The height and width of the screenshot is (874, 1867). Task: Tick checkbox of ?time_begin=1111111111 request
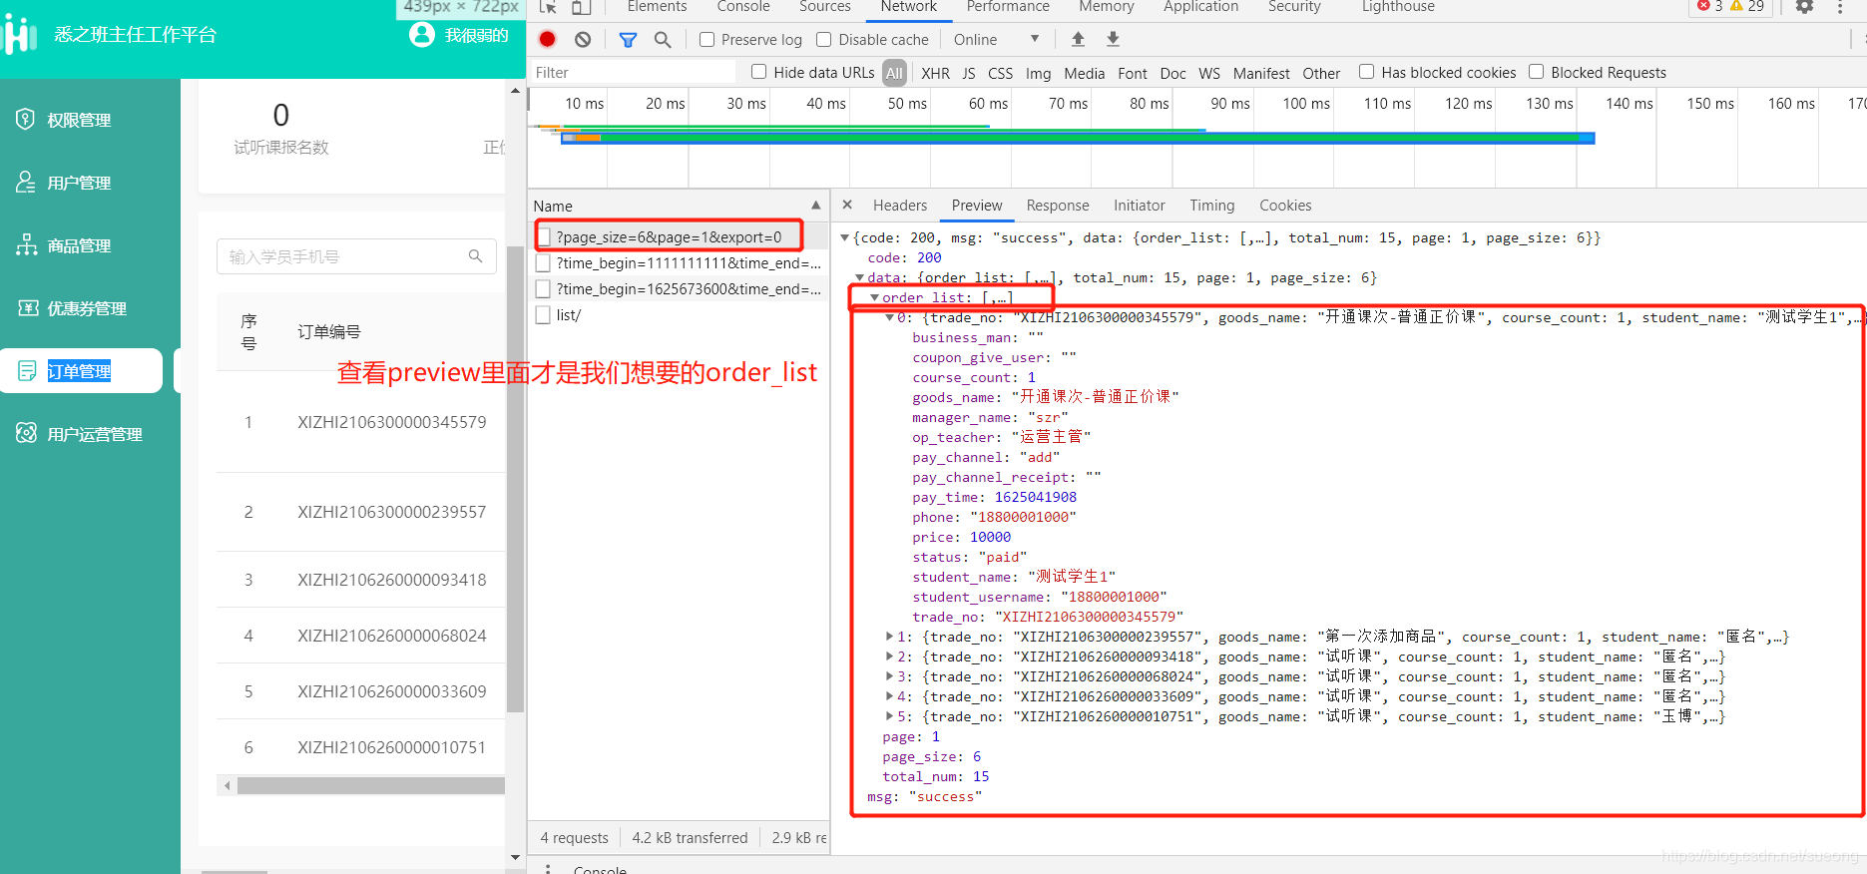544,262
